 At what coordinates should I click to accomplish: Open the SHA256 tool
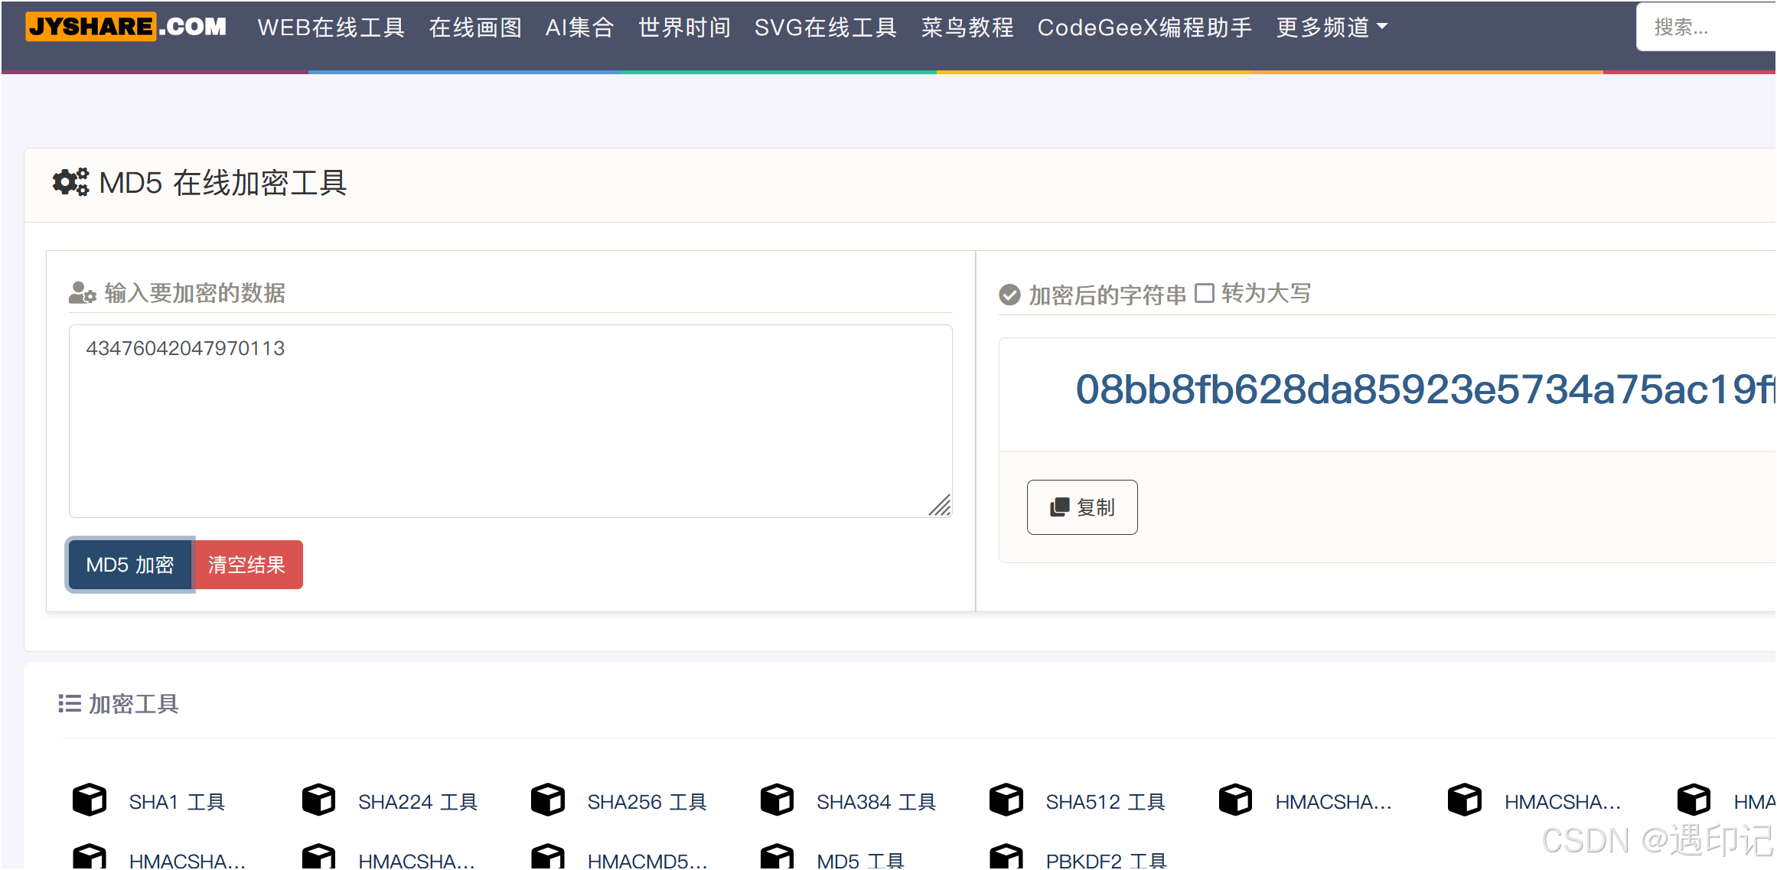pyautogui.click(x=647, y=802)
